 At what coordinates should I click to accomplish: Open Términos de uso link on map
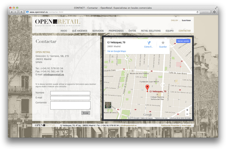coord(161,118)
